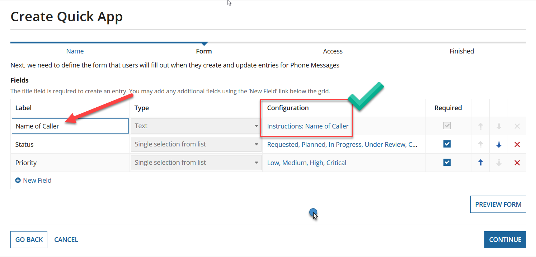Move the Priority field up

[480, 162]
